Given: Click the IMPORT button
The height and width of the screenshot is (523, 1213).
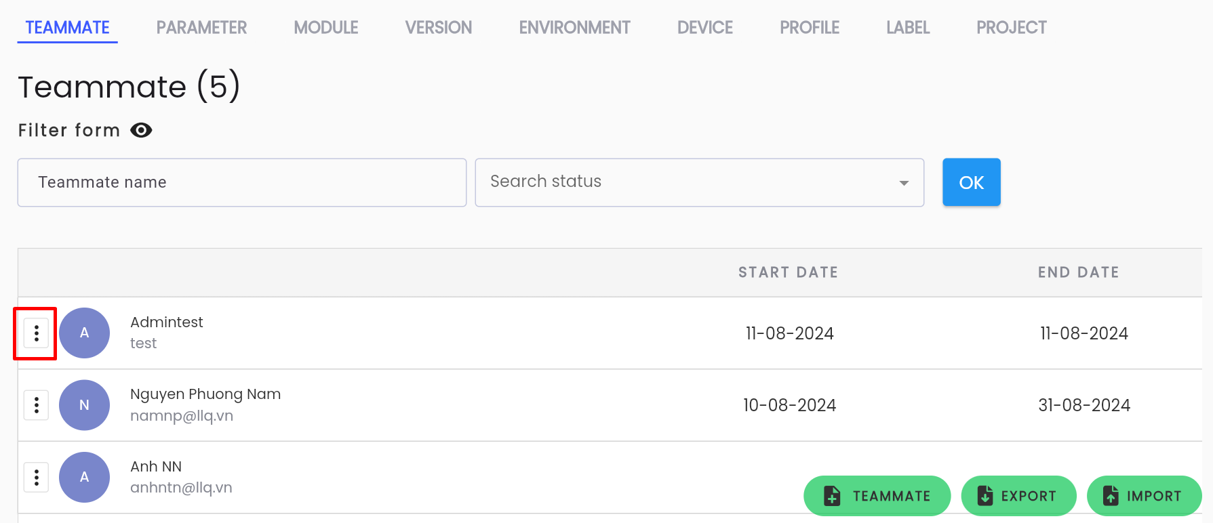Looking at the screenshot, I should pyautogui.click(x=1144, y=496).
